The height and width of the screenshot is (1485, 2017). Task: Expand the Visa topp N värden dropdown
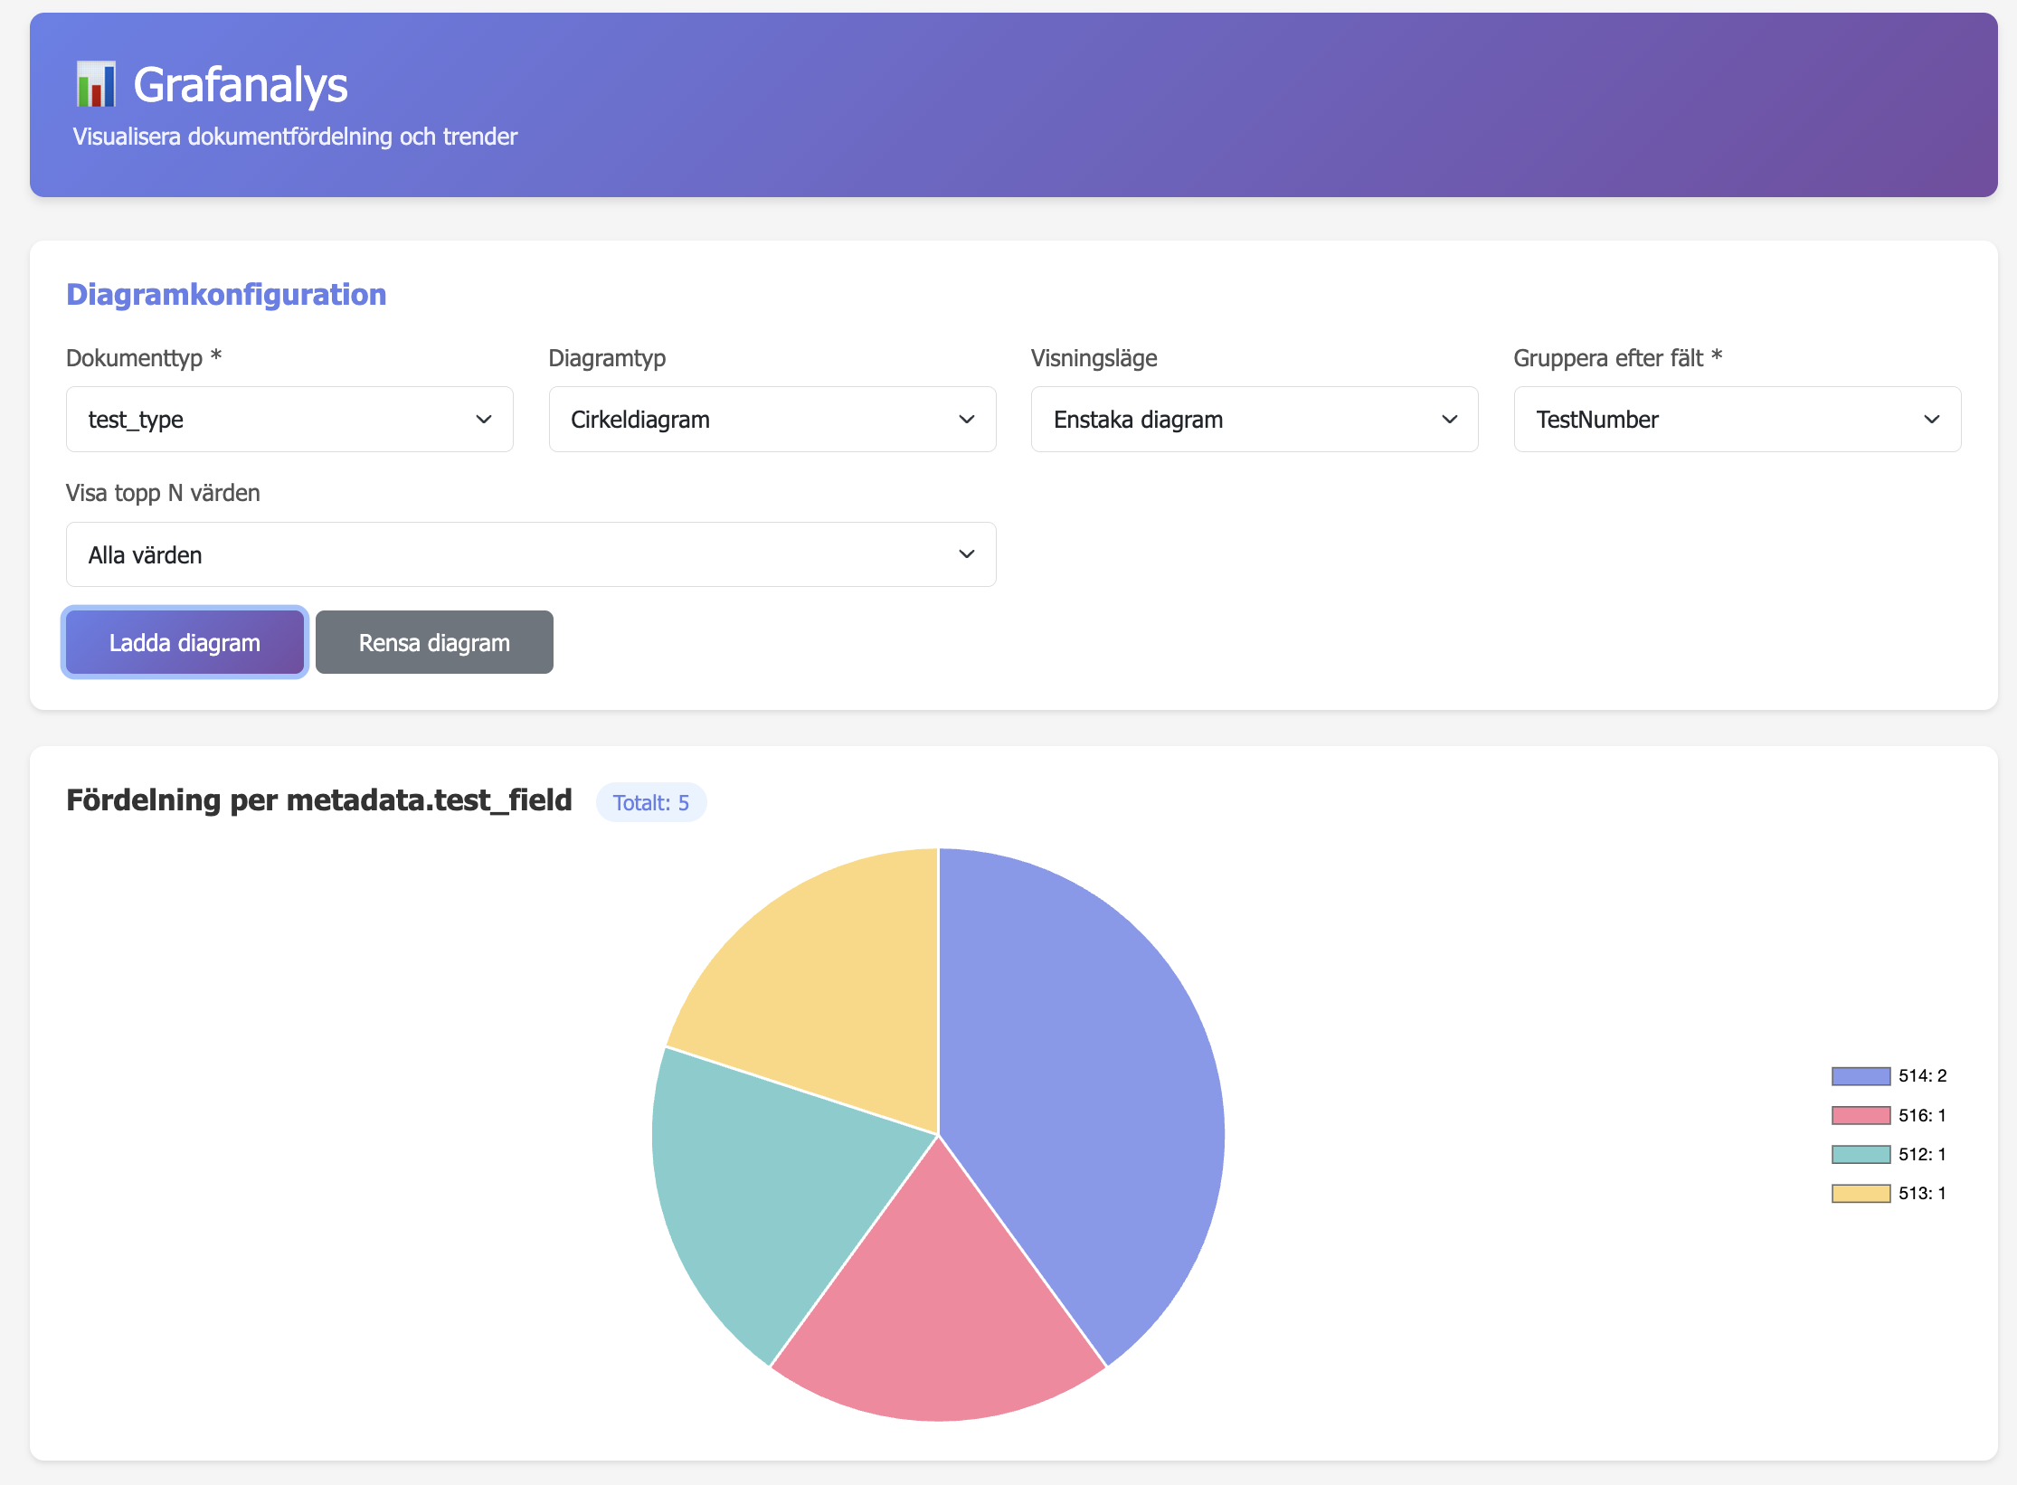pyautogui.click(x=531, y=554)
